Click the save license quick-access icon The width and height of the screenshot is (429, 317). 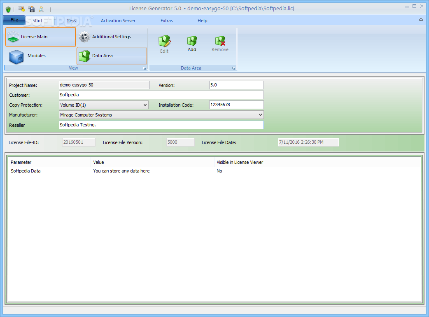32,9
